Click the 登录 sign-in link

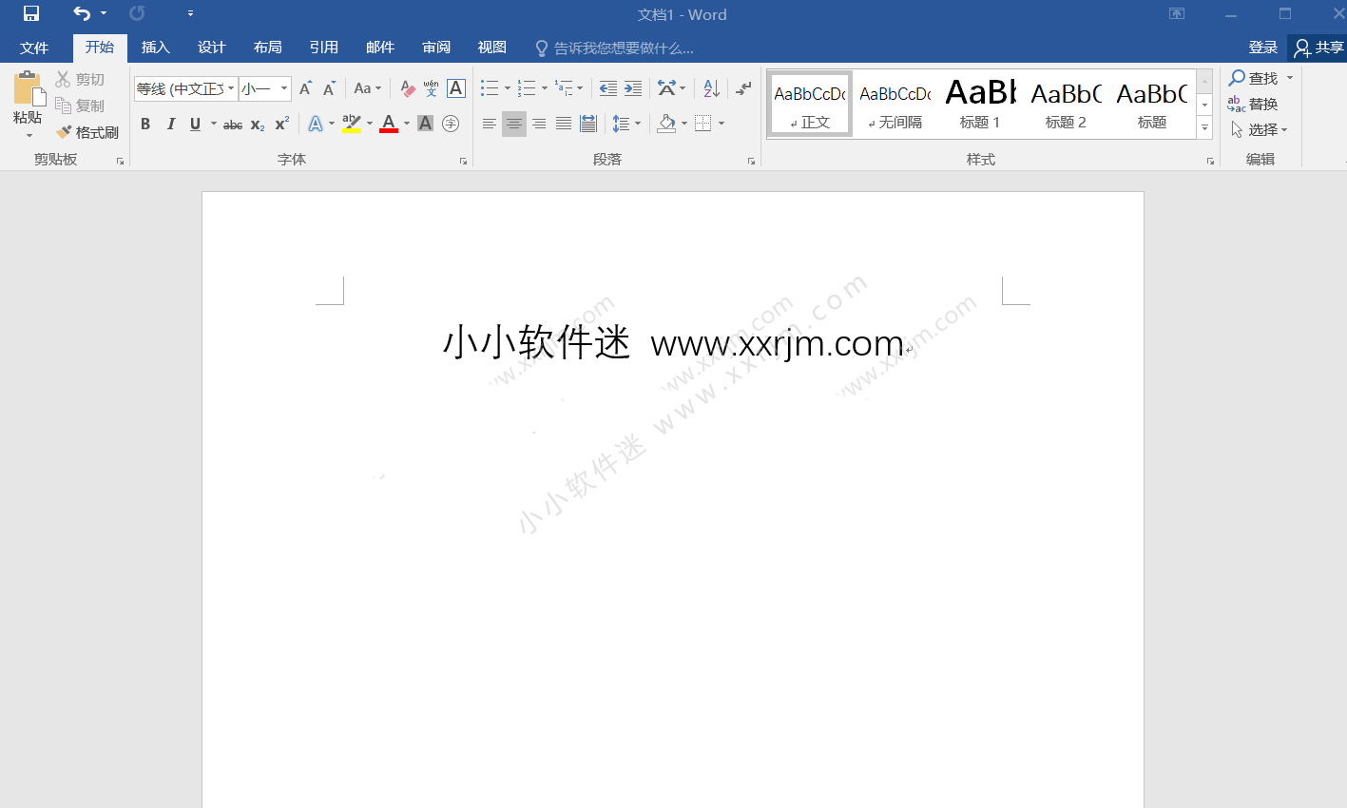click(1262, 48)
